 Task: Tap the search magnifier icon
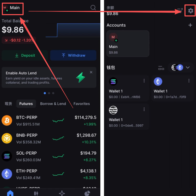click(93, 8)
